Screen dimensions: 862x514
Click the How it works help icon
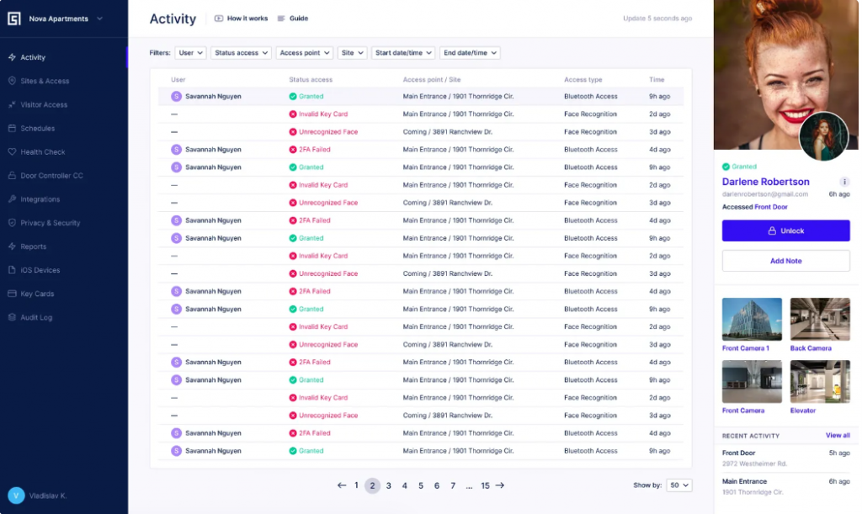[x=221, y=19]
